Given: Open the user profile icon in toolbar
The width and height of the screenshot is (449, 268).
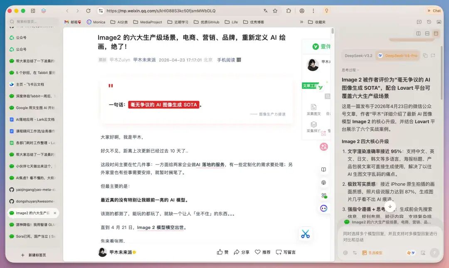Looking at the screenshot, I should click(x=302, y=11).
